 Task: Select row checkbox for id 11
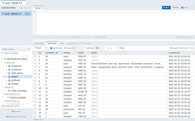(35, 92)
